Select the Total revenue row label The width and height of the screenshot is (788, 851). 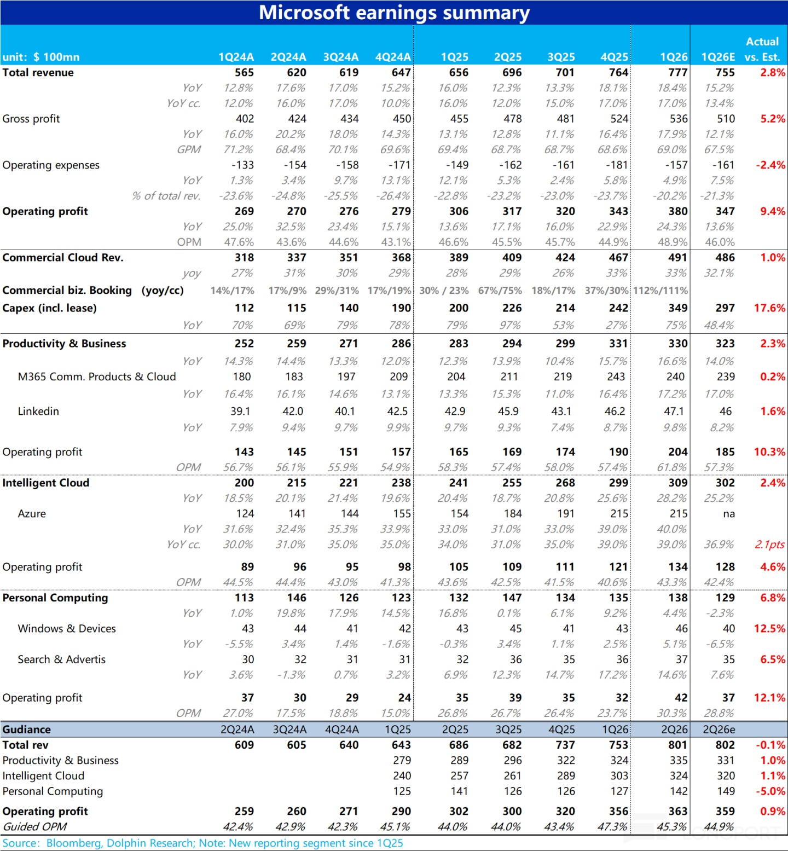38,73
